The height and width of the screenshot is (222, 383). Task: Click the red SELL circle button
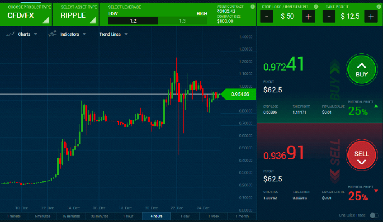pyautogui.click(x=361, y=154)
